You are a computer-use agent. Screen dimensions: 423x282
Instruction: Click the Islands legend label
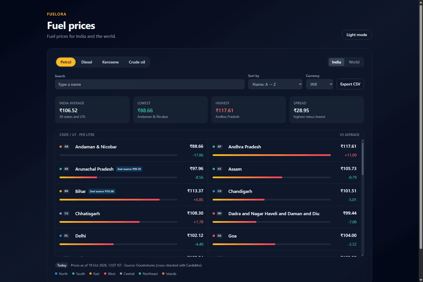click(x=171, y=274)
